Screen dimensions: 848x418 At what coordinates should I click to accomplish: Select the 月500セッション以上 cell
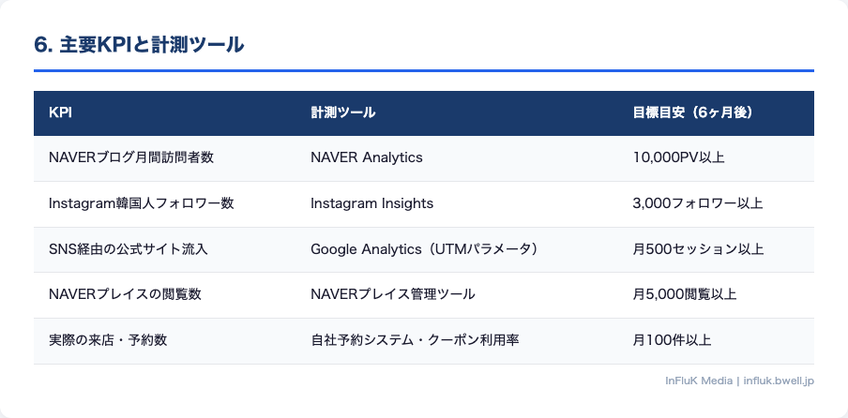698,249
